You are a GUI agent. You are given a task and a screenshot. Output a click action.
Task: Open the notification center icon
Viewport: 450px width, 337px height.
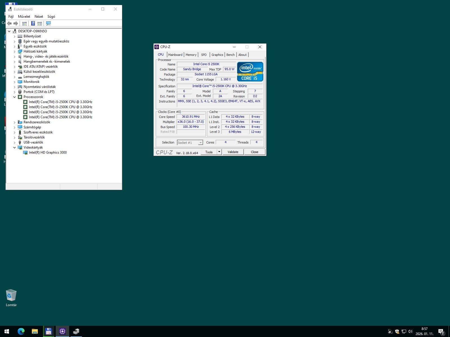coord(441,332)
